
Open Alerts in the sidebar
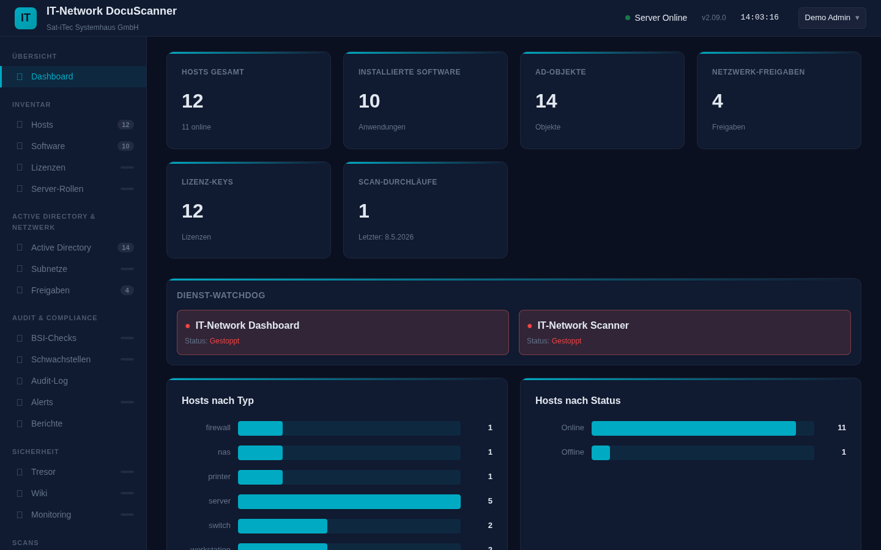(73, 402)
